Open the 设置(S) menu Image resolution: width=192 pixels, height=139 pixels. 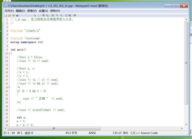[43, 11]
